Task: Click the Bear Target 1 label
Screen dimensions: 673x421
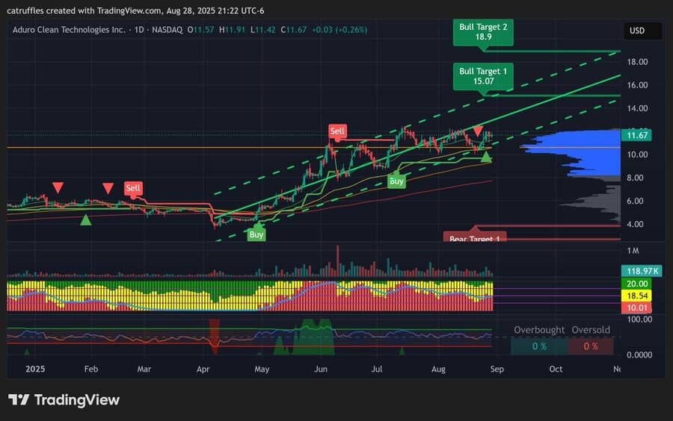Action: [475, 237]
